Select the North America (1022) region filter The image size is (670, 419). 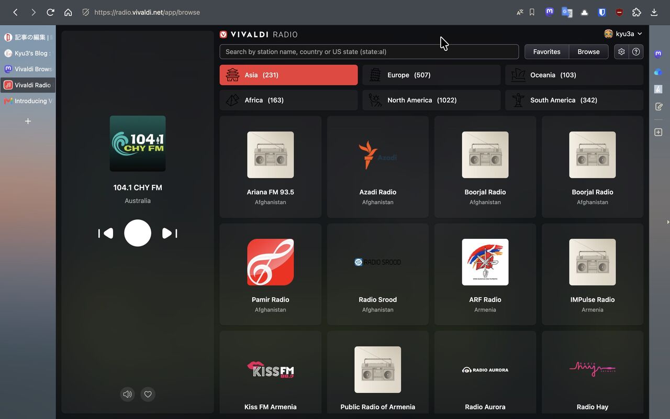[431, 100]
